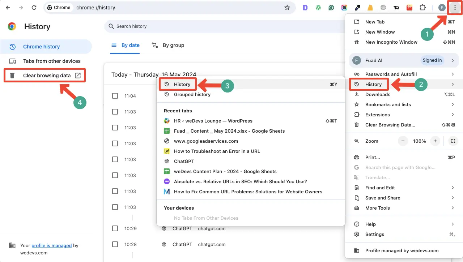Choose New Incognito Window menu item

pyautogui.click(x=404, y=42)
